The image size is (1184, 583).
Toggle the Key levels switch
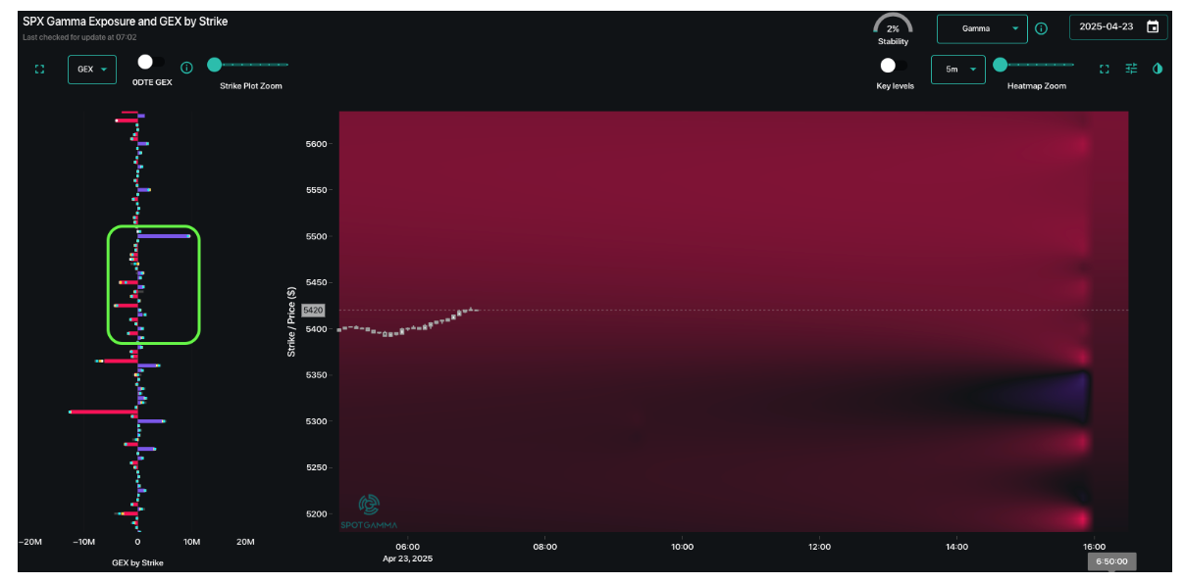coord(893,66)
